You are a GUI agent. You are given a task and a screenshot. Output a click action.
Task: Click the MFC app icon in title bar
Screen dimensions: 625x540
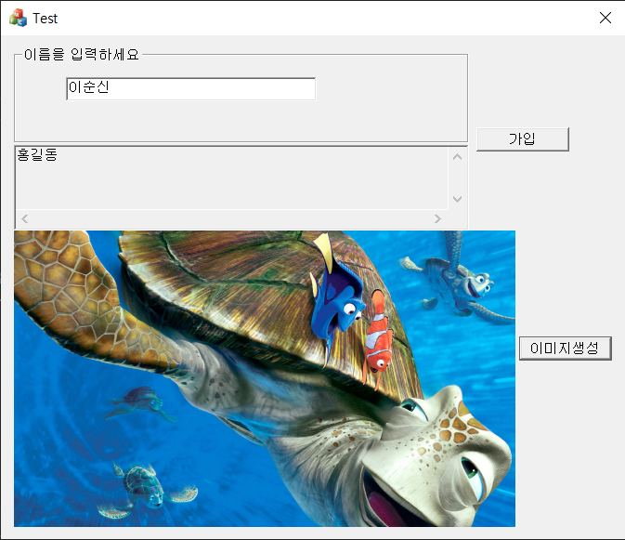click(x=18, y=18)
